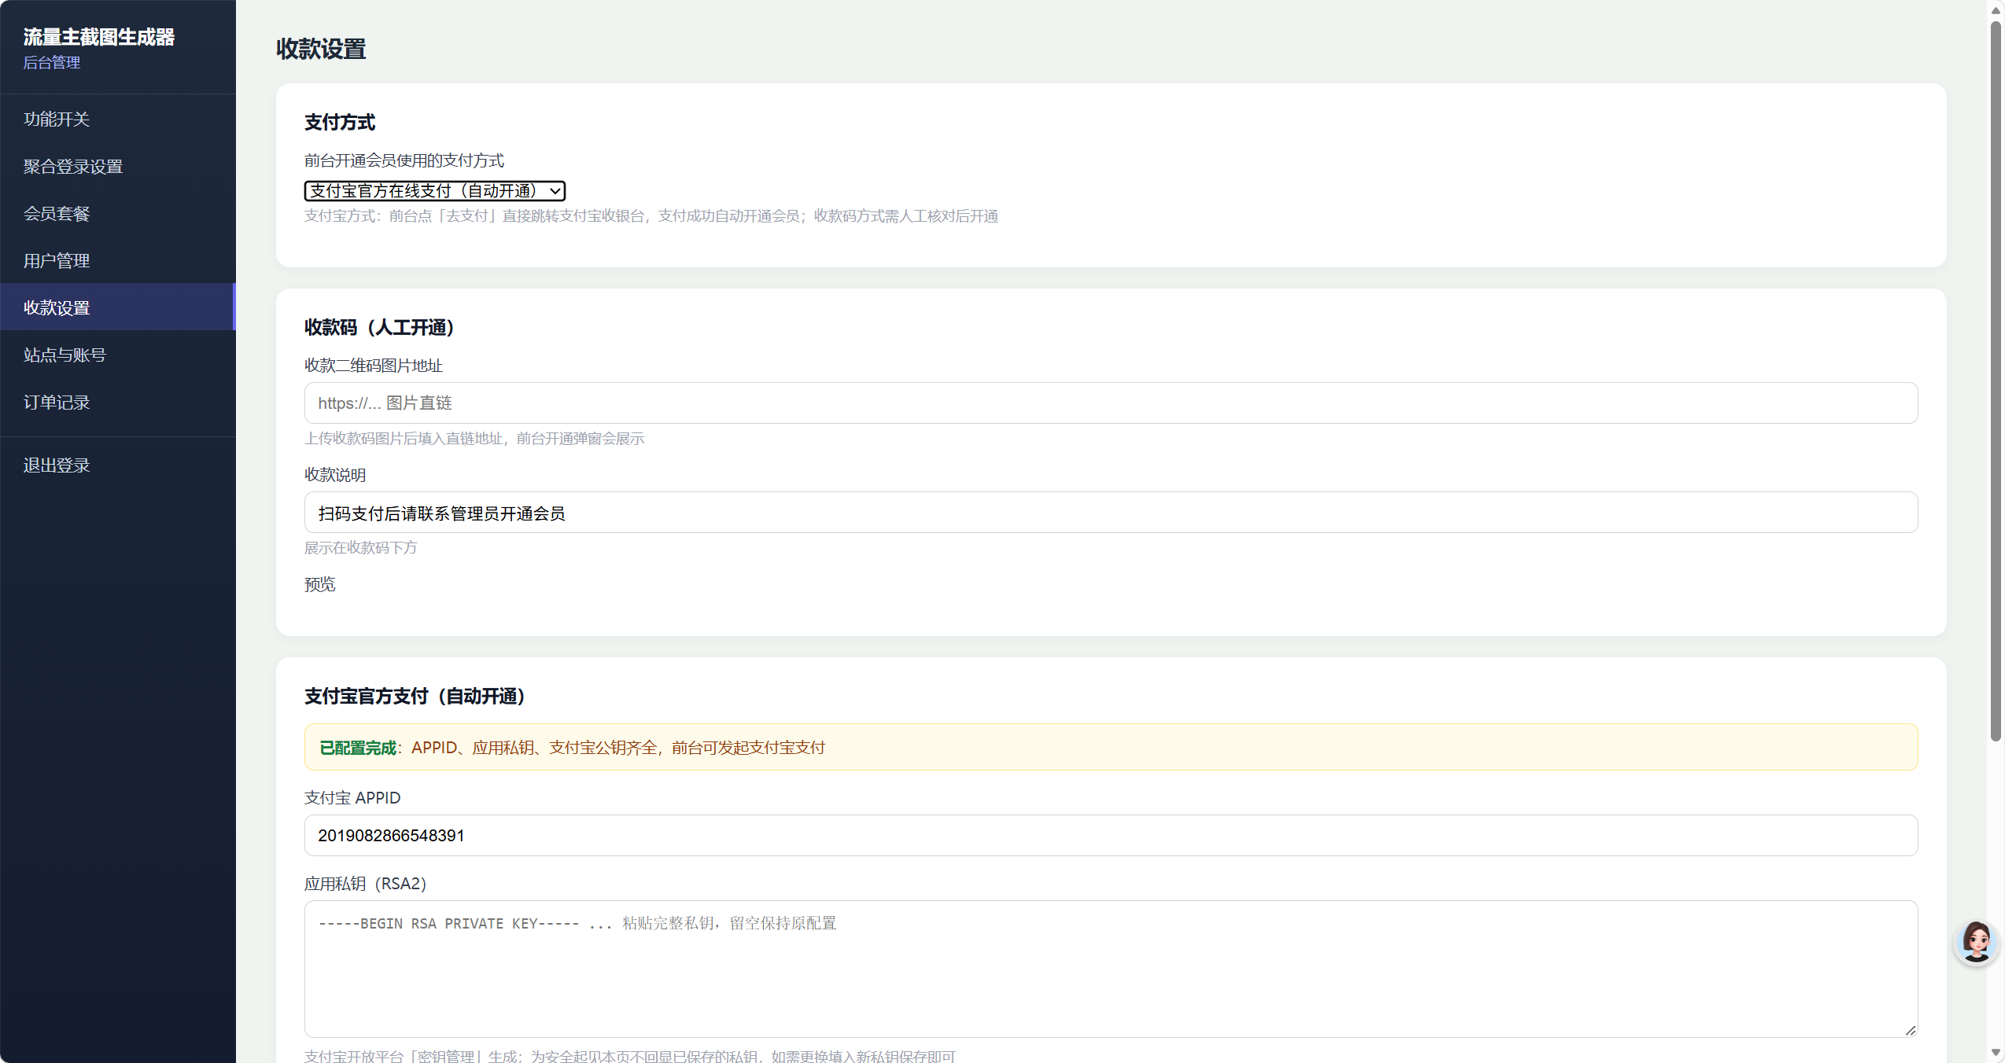Click the scrollbar down arrow

(x=1996, y=1052)
